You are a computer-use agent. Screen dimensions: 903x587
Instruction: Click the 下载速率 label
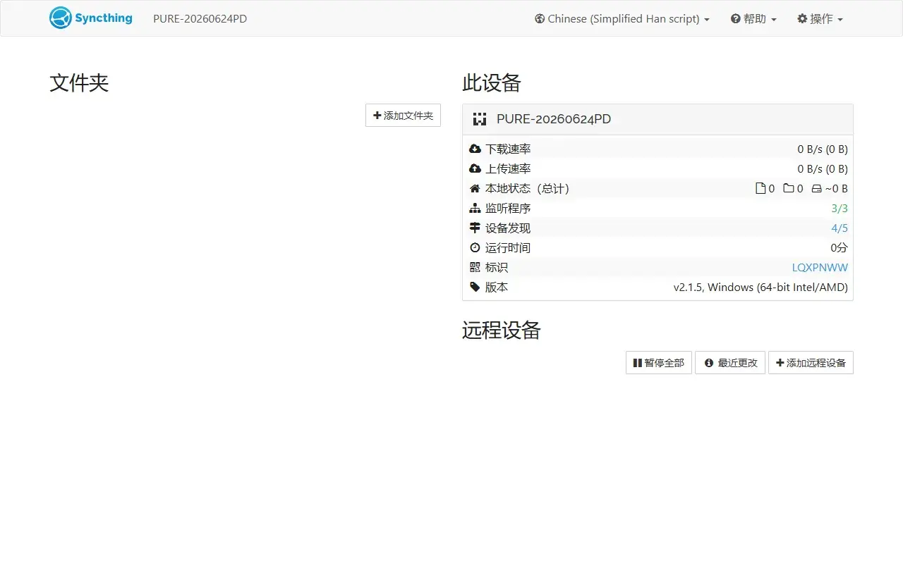pos(508,149)
